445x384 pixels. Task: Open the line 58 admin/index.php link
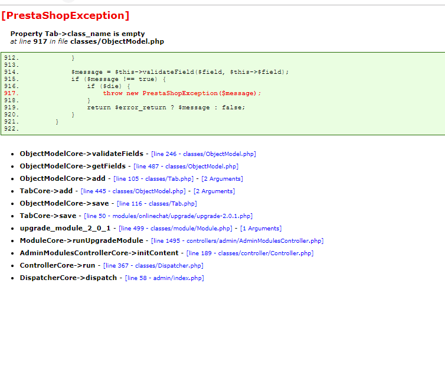click(164, 278)
